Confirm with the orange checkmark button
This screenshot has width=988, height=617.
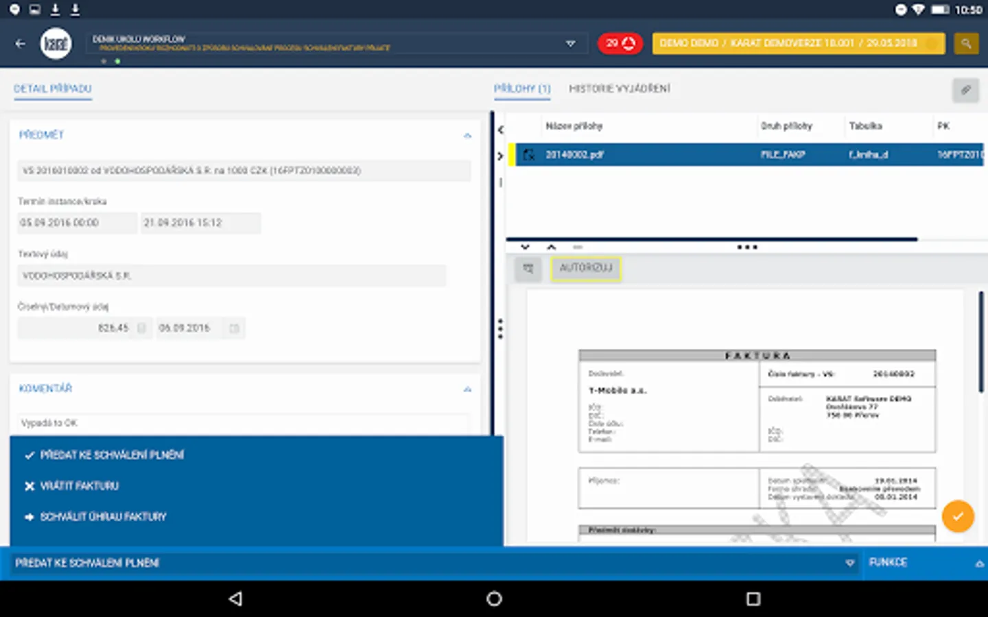coord(958,516)
